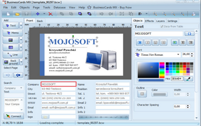Screen dimensions: 201x126
Task: Enable the text Outline toggle button
Action: [142, 94]
